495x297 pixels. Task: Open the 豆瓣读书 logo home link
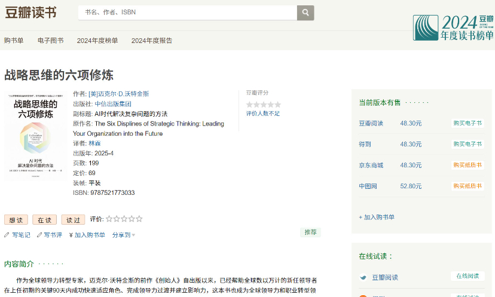coord(30,13)
